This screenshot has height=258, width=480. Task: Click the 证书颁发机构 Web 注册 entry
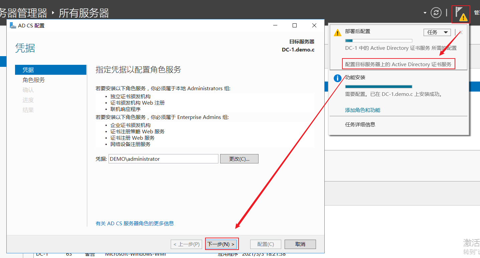click(137, 103)
